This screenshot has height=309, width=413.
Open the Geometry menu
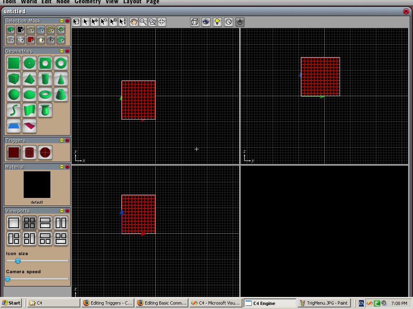pos(88,2)
